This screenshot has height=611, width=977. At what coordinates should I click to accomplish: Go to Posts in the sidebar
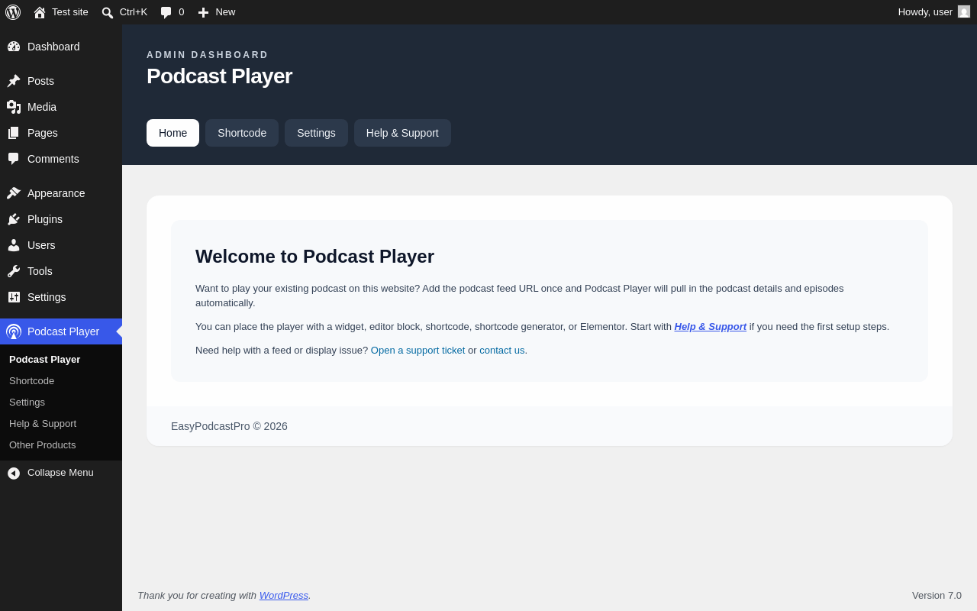tap(61, 81)
